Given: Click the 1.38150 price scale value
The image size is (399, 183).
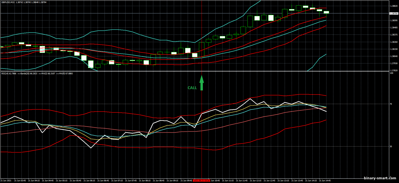Looking at the screenshot, I should 394,49.
